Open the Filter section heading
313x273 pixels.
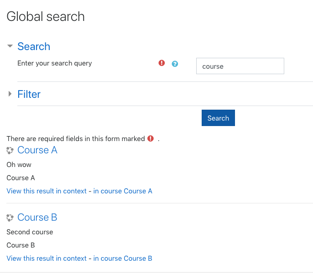coord(29,94)
